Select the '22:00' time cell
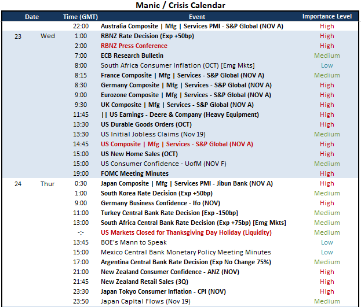361x307 pixels. click(81, 26)
